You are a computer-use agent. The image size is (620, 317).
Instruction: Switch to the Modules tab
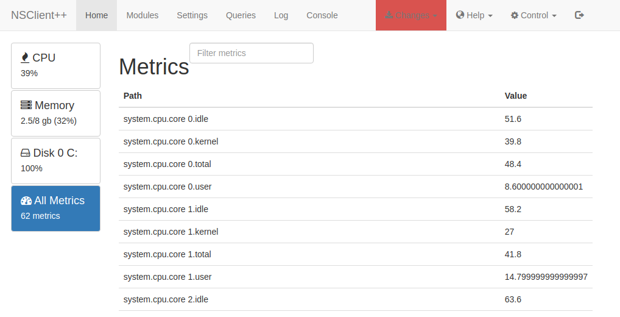(143, 15)
